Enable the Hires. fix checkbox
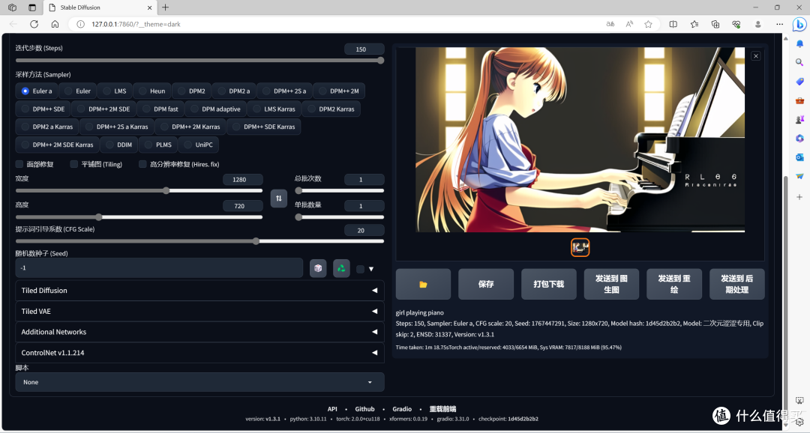Screen dimensions: 810x433 tap(142, 164)
